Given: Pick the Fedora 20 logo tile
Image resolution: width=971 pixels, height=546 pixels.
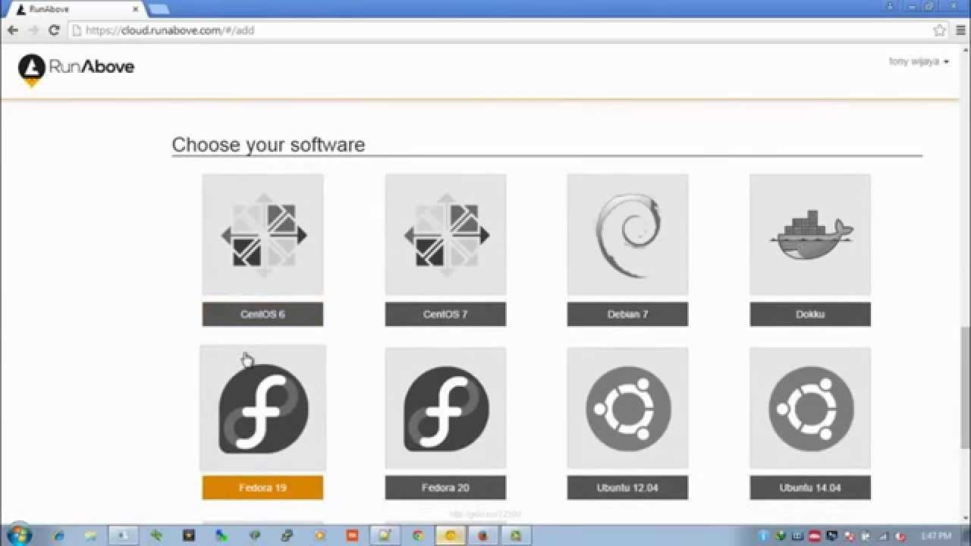Looking at the screenshot, I should pyautogui.click(x=445, y=408).
